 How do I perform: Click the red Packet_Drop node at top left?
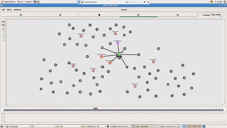[81, 36]
